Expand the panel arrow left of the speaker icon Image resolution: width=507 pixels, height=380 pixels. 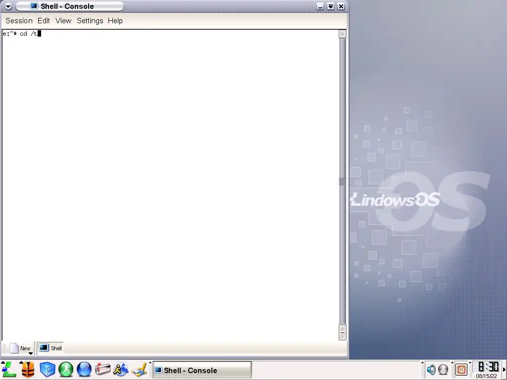tap(422, 363)
